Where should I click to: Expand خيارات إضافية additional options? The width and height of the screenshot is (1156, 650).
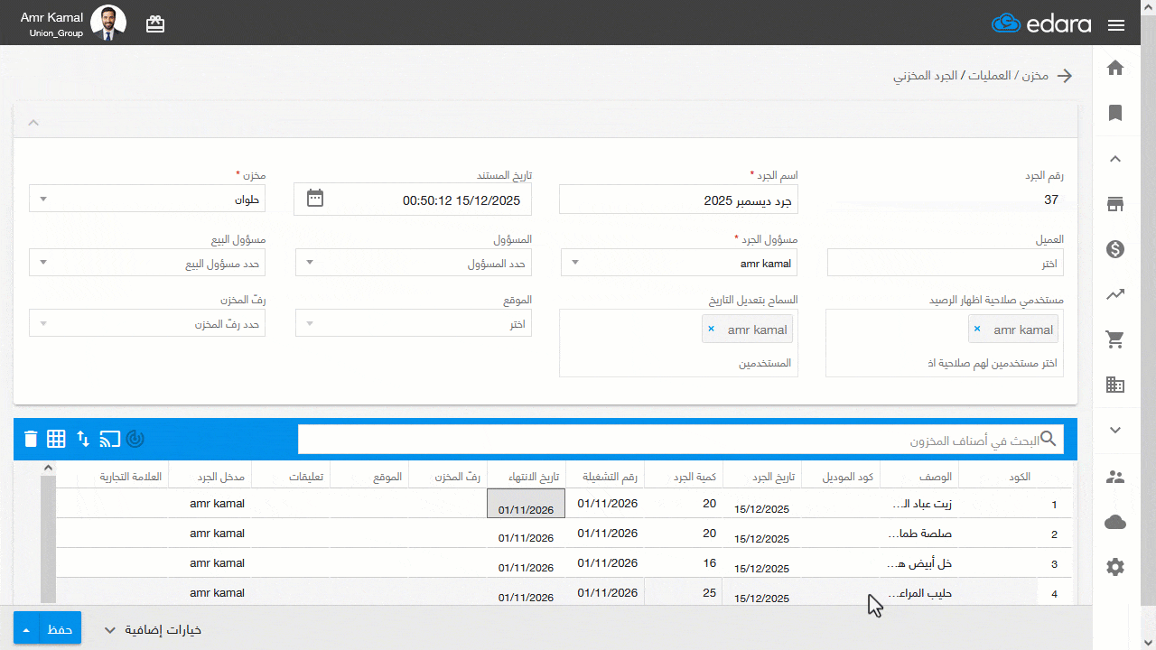pyautogui.click(x=153, y=629)
